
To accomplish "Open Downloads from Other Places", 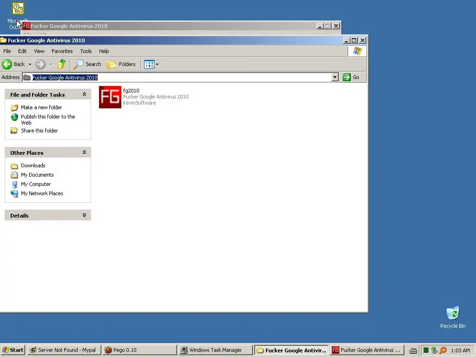I will [x=33, y=165].
